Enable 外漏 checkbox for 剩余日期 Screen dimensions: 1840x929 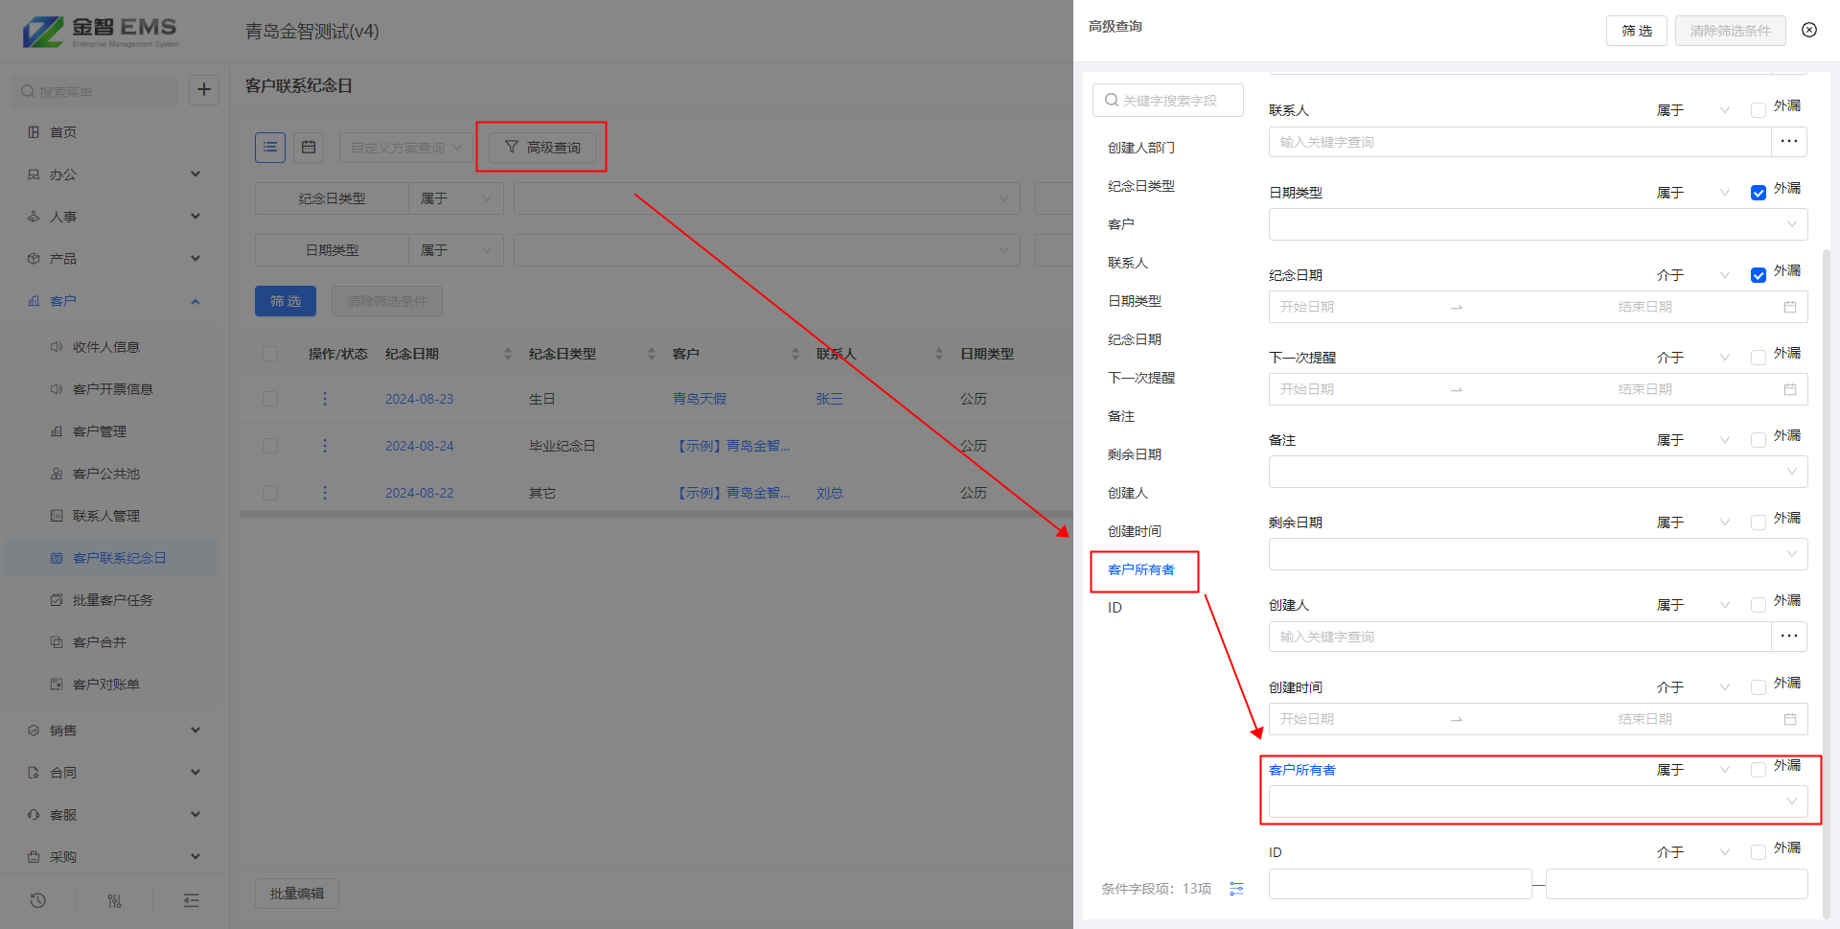[x=1758, y=523]
